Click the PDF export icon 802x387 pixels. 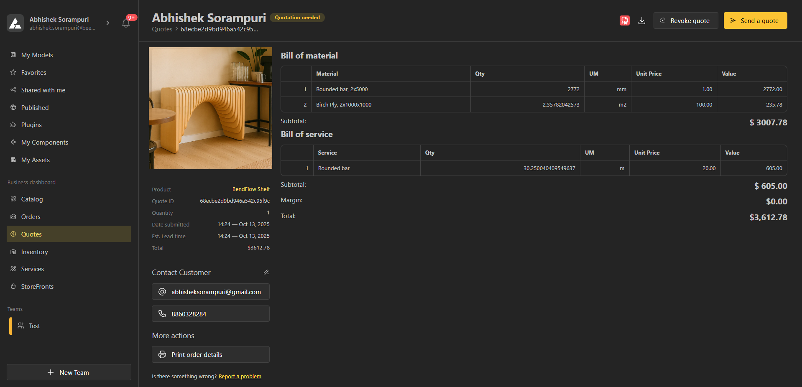(624, 20)
